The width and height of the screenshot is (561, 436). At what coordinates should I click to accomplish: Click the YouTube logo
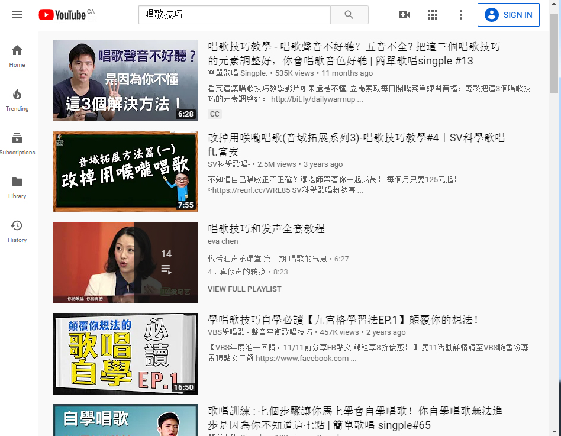tap(63, 15)
